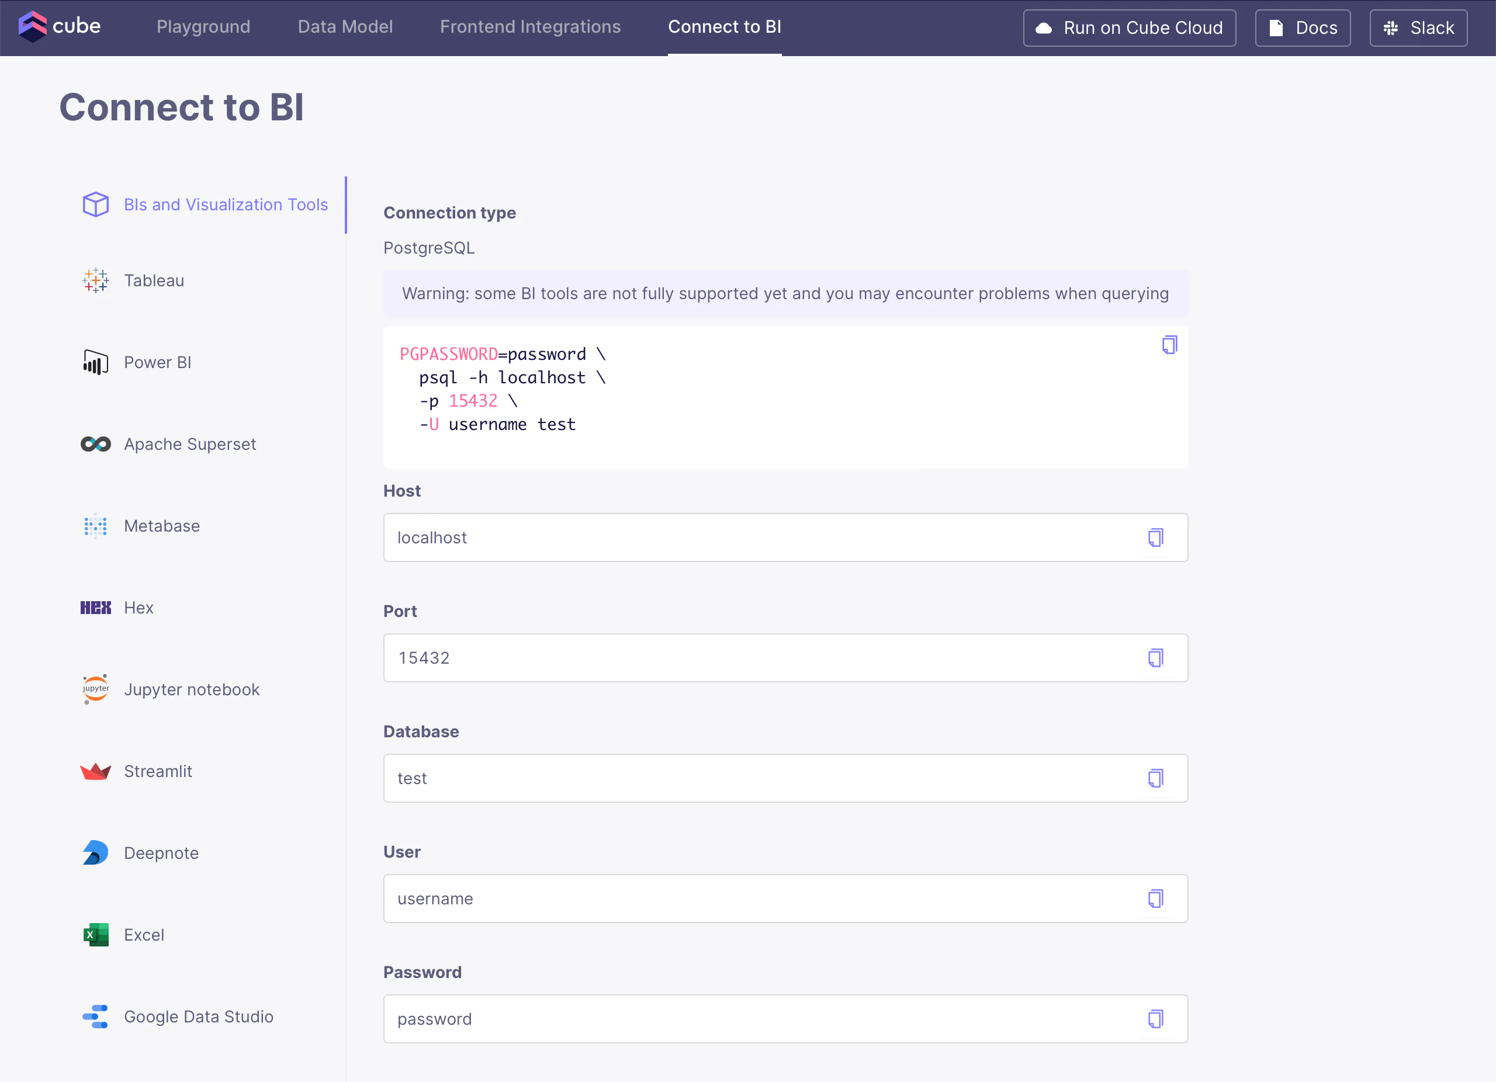1496x1082 pixels.
Task: Copy the User field value
Action: 1155,898
